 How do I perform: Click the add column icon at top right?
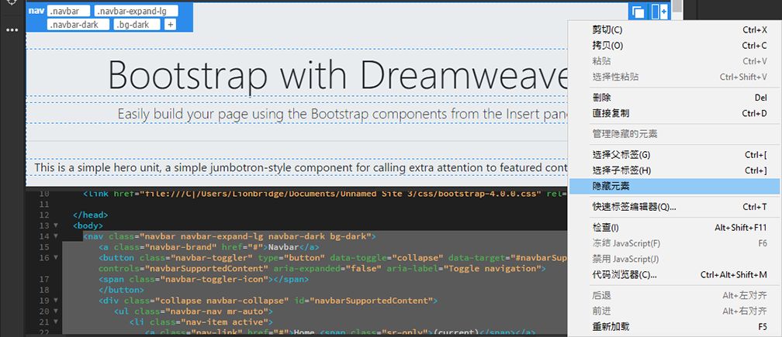pyautogui.click(x=659, y=12)
